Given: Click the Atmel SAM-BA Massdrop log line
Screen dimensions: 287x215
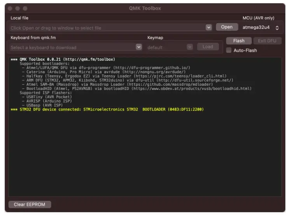Looking at the screenshot, I should [x=117, y=85].
